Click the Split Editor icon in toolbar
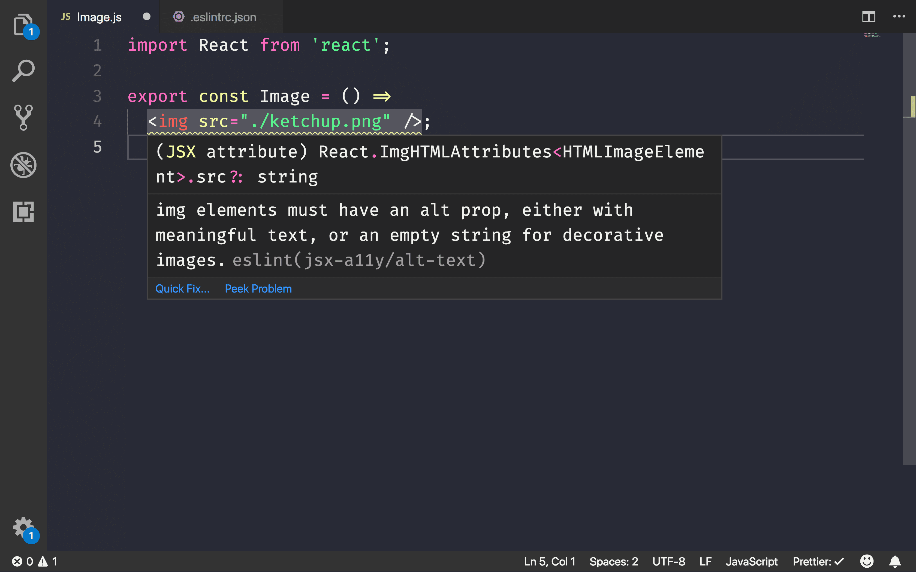This screenshot has width=916, height=572. pyautogui.click(x=869, y=16)
